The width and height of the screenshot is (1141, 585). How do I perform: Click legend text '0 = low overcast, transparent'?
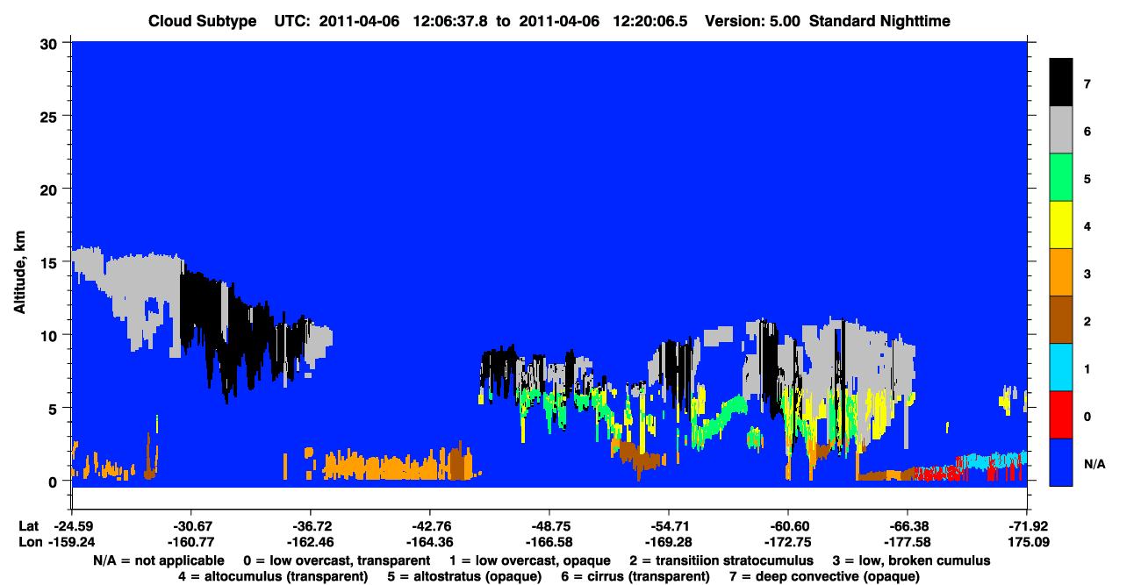pyautogui.click(x=336, y=560)
